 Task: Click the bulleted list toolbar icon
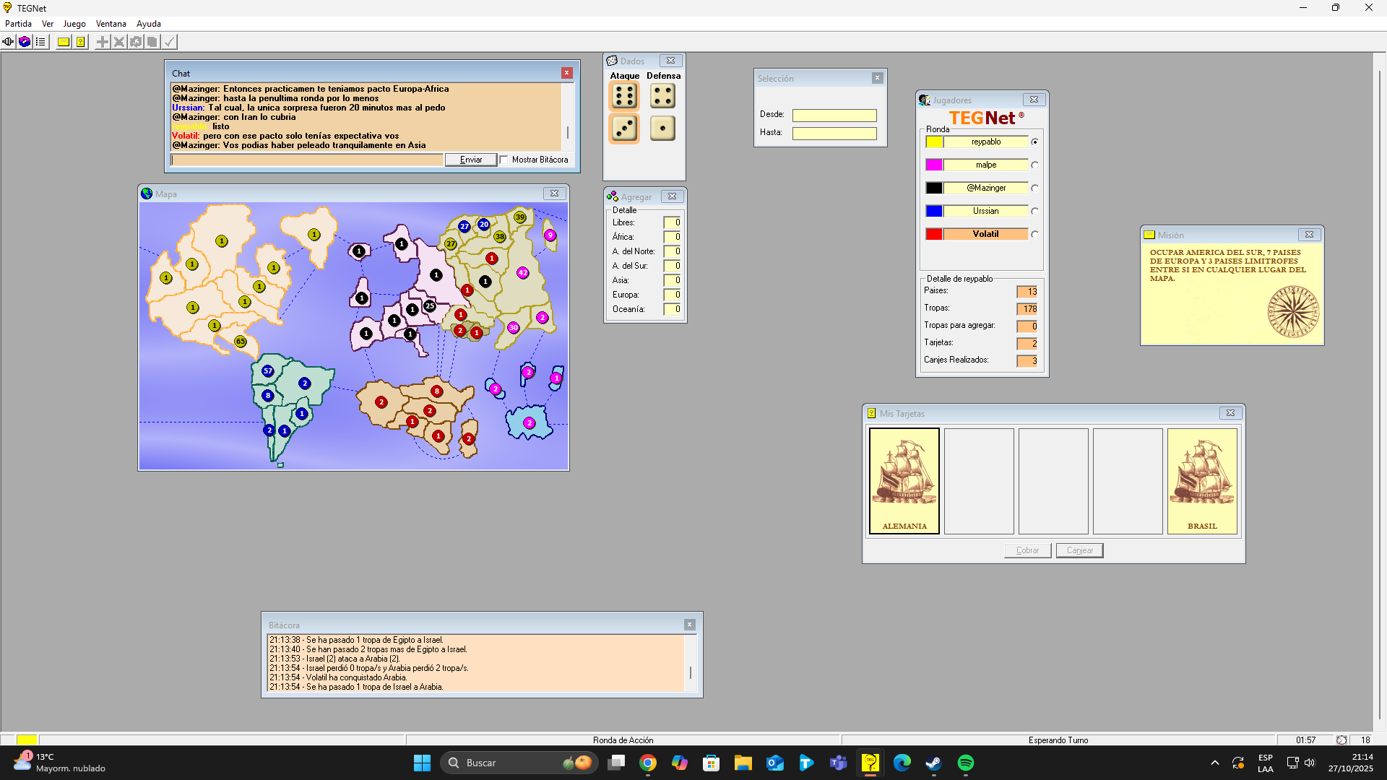click(40, 42)
